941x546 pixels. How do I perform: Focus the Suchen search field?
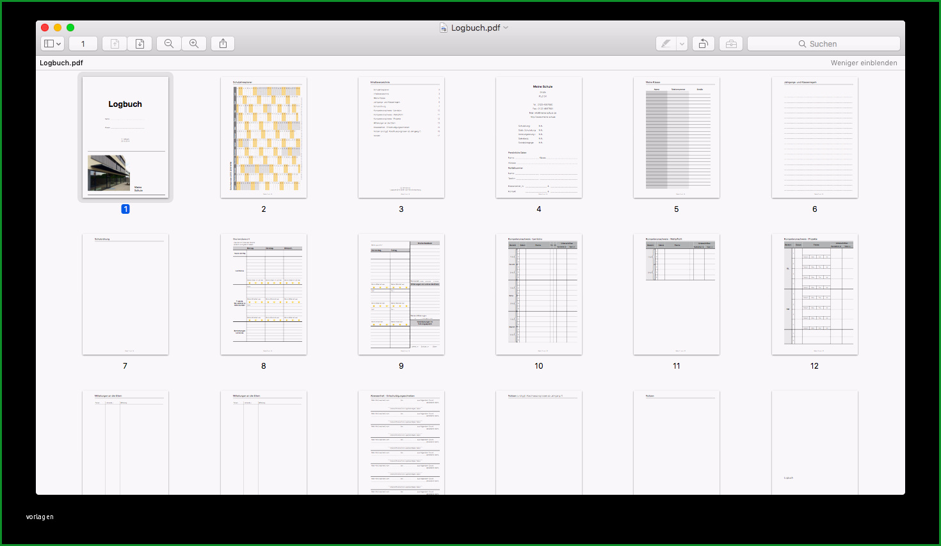tap(824, 44)
